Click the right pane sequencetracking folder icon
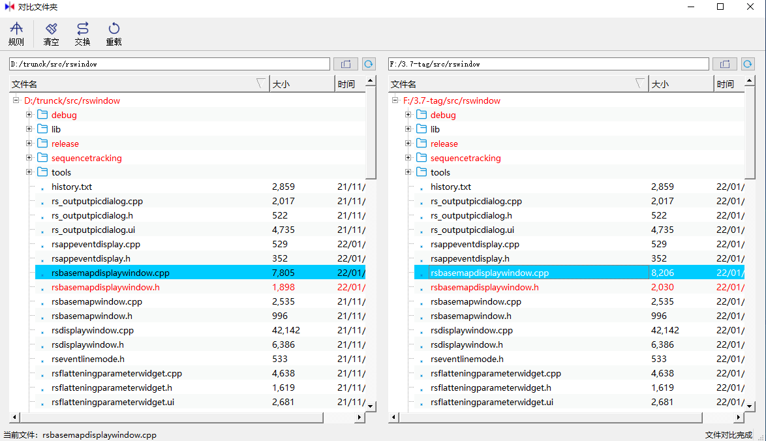This screenshot has height=441, width=766. coord(421,158)
